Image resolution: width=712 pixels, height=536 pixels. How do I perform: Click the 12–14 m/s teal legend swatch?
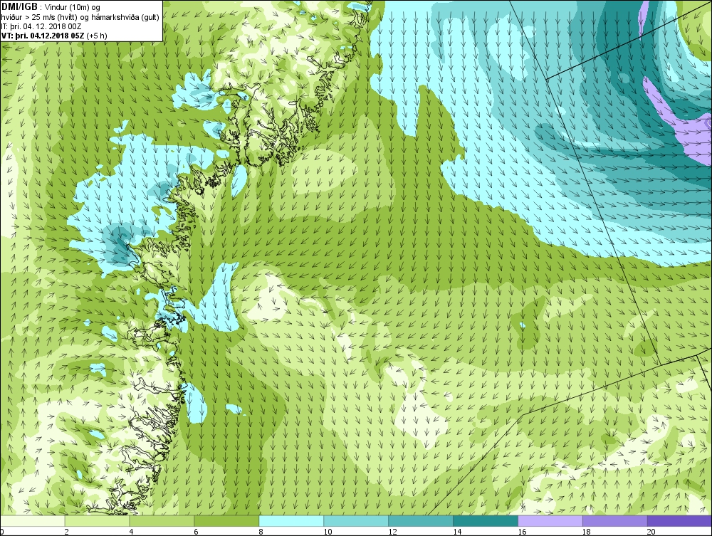click(x=421, y=520)
